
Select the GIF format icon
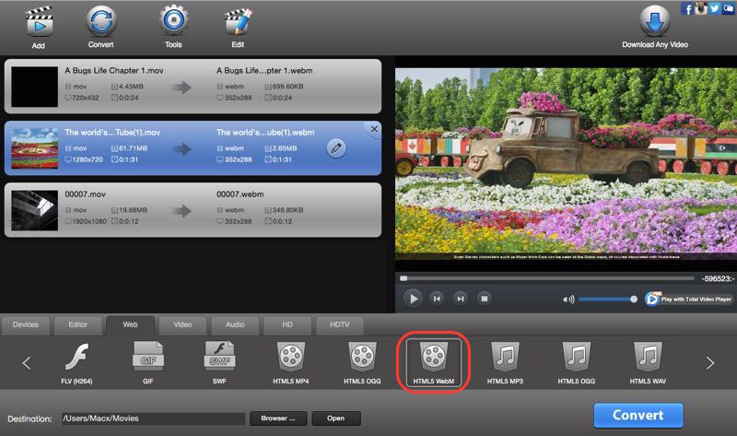tap(148, 356)
